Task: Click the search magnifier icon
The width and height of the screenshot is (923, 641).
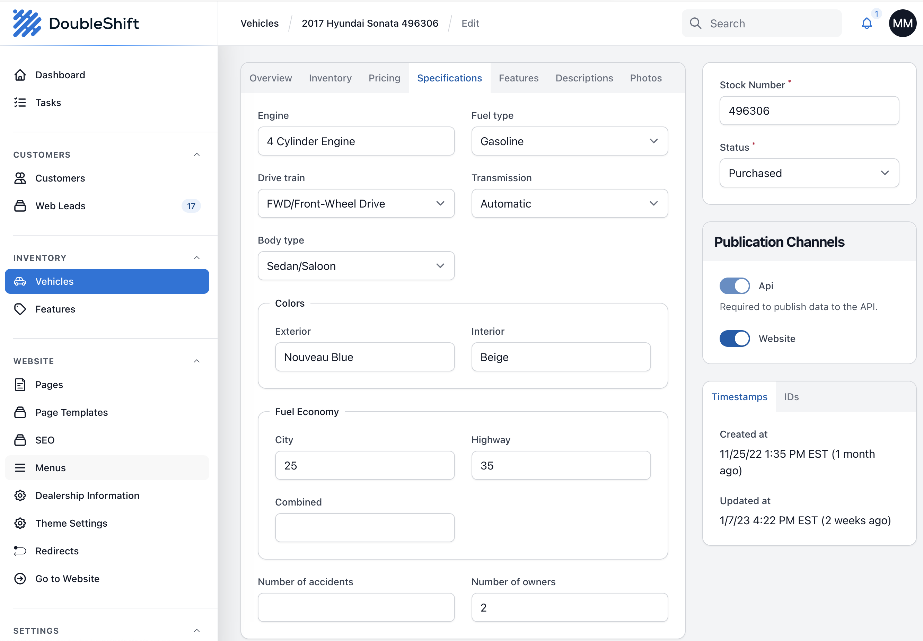Action: [695, 24]
